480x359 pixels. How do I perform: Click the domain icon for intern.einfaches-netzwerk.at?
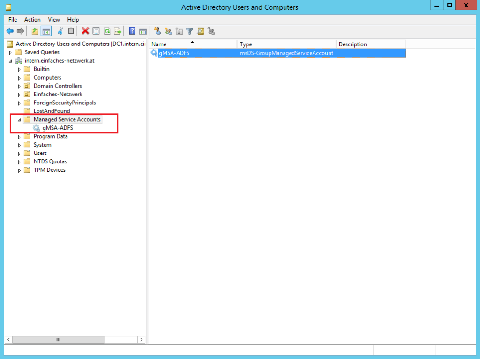point(19,60)
